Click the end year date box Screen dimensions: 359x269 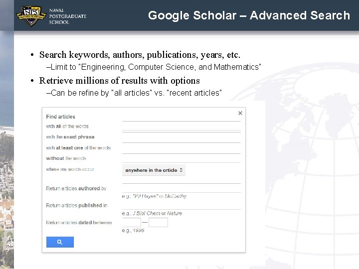[x=158, y=222]
